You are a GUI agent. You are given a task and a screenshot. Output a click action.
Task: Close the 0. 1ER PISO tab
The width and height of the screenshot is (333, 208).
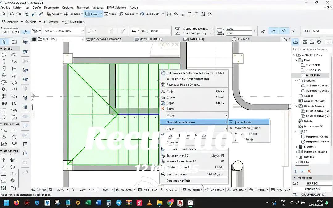(x=83, y=39)
